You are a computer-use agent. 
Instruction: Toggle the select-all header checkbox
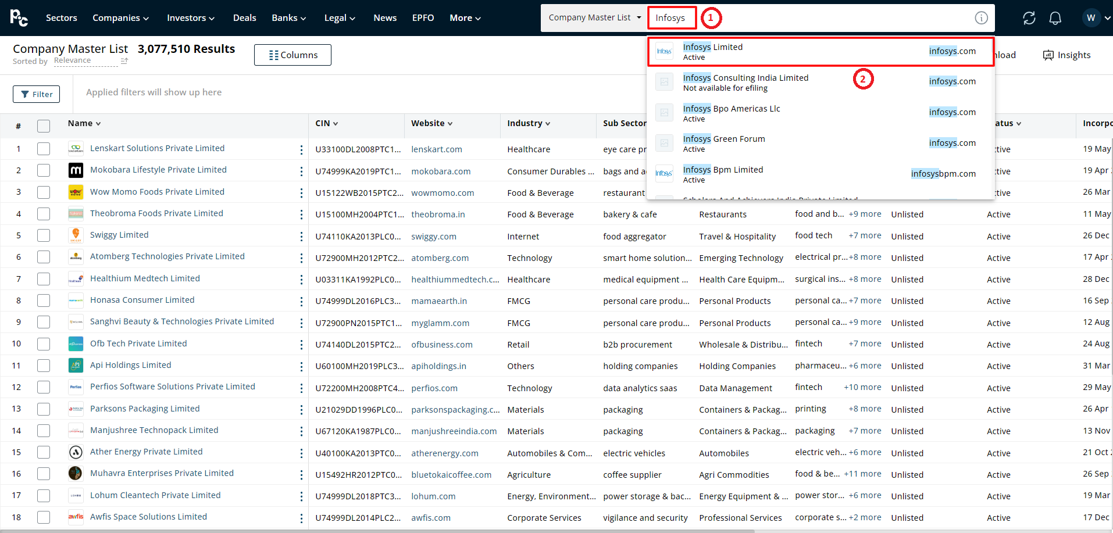pos(44,126)
